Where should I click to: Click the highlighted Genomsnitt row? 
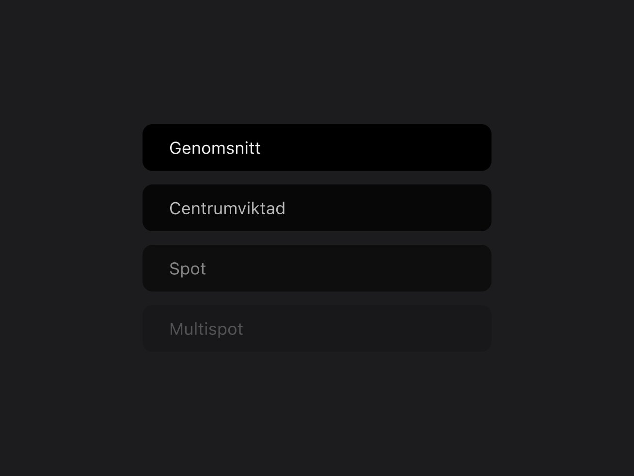317,147
